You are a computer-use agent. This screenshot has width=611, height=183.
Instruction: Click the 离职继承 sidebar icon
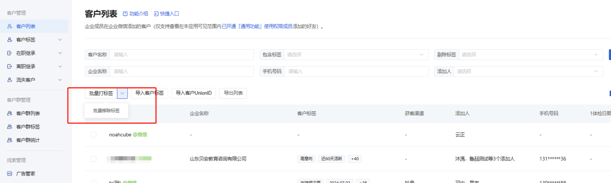(x=10, y=66)
